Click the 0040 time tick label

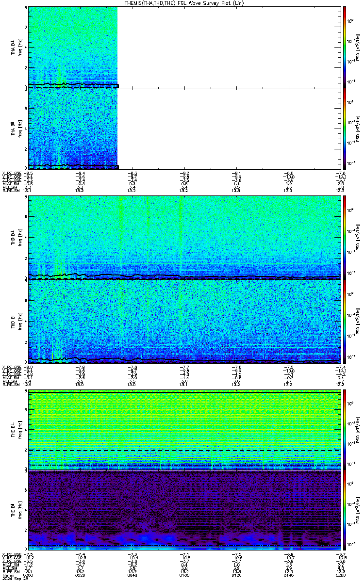[x=132, y=576]
